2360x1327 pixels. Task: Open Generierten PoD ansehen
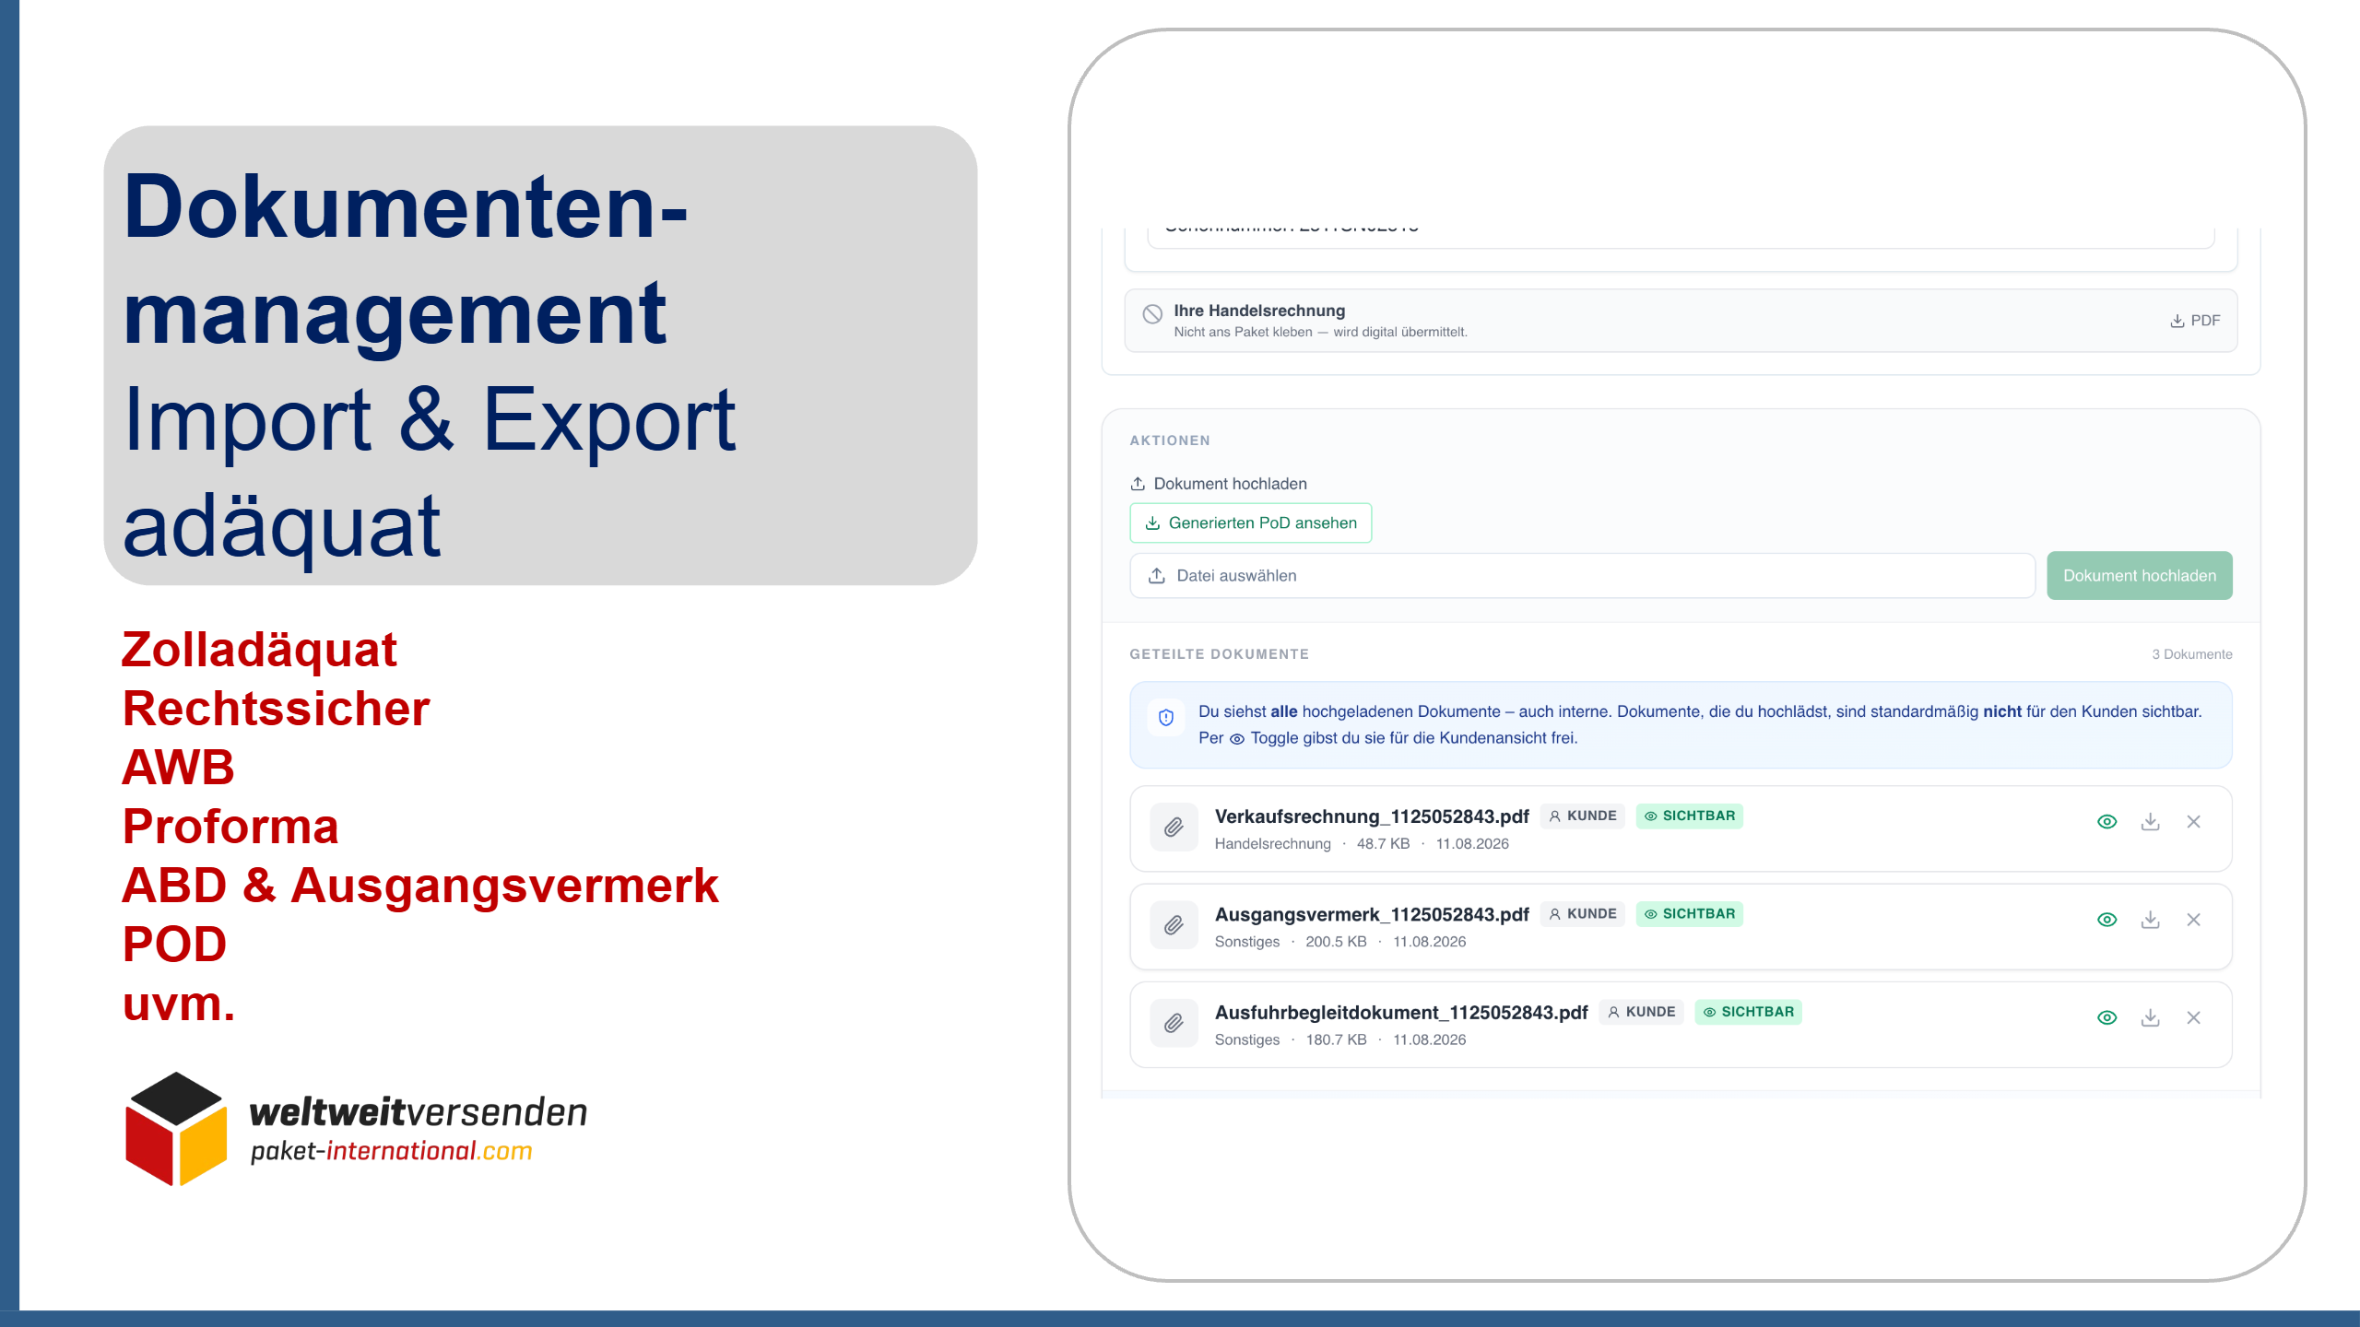[1250, 523]
